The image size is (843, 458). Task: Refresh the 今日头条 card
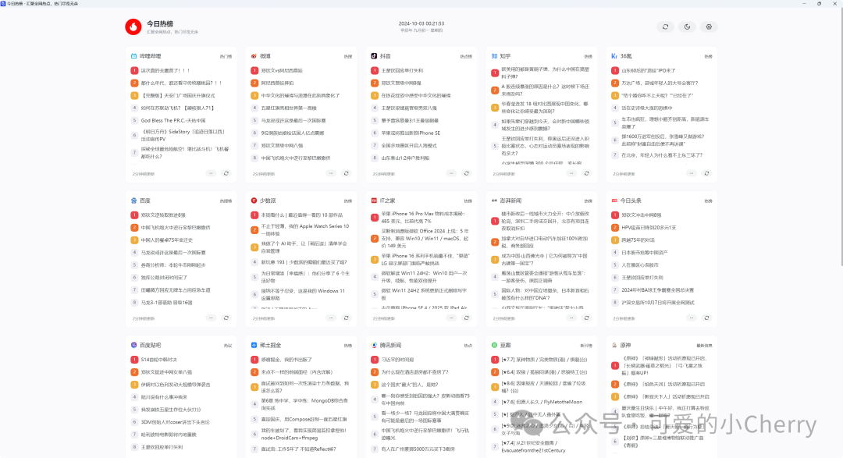tap(707, 318)
